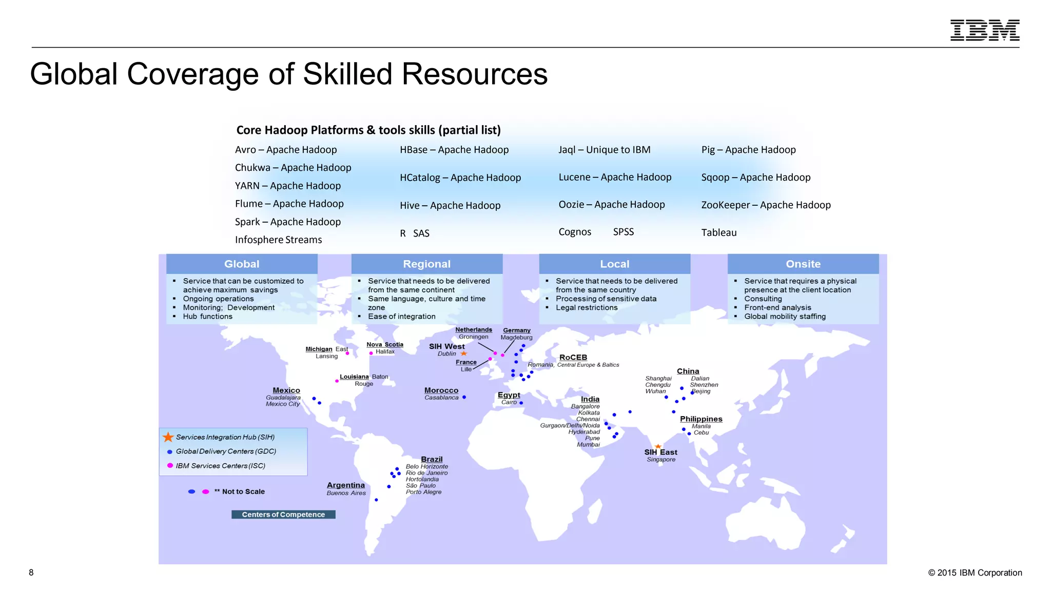Click Hive – Apache Hadoop
The width and height of the screenshot is (1051, 591).
click(450, 205)
